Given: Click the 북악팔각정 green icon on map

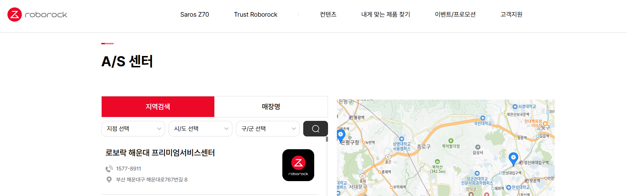Looking at the screenshot, I should 451,141.
